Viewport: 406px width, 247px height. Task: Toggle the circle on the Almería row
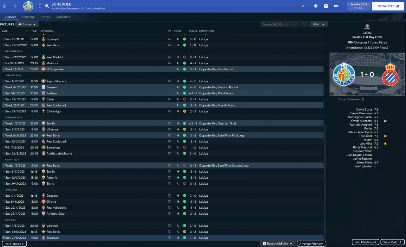tap(3, 178)
